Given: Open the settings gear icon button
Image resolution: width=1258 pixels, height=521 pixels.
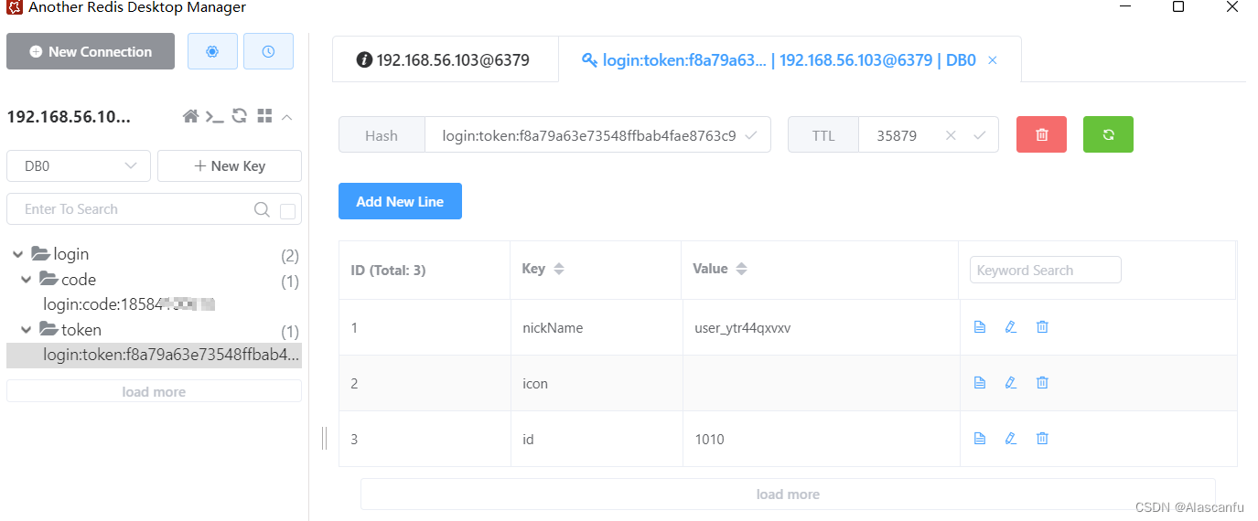Looking at the screenshot, I should pos(212,52).
